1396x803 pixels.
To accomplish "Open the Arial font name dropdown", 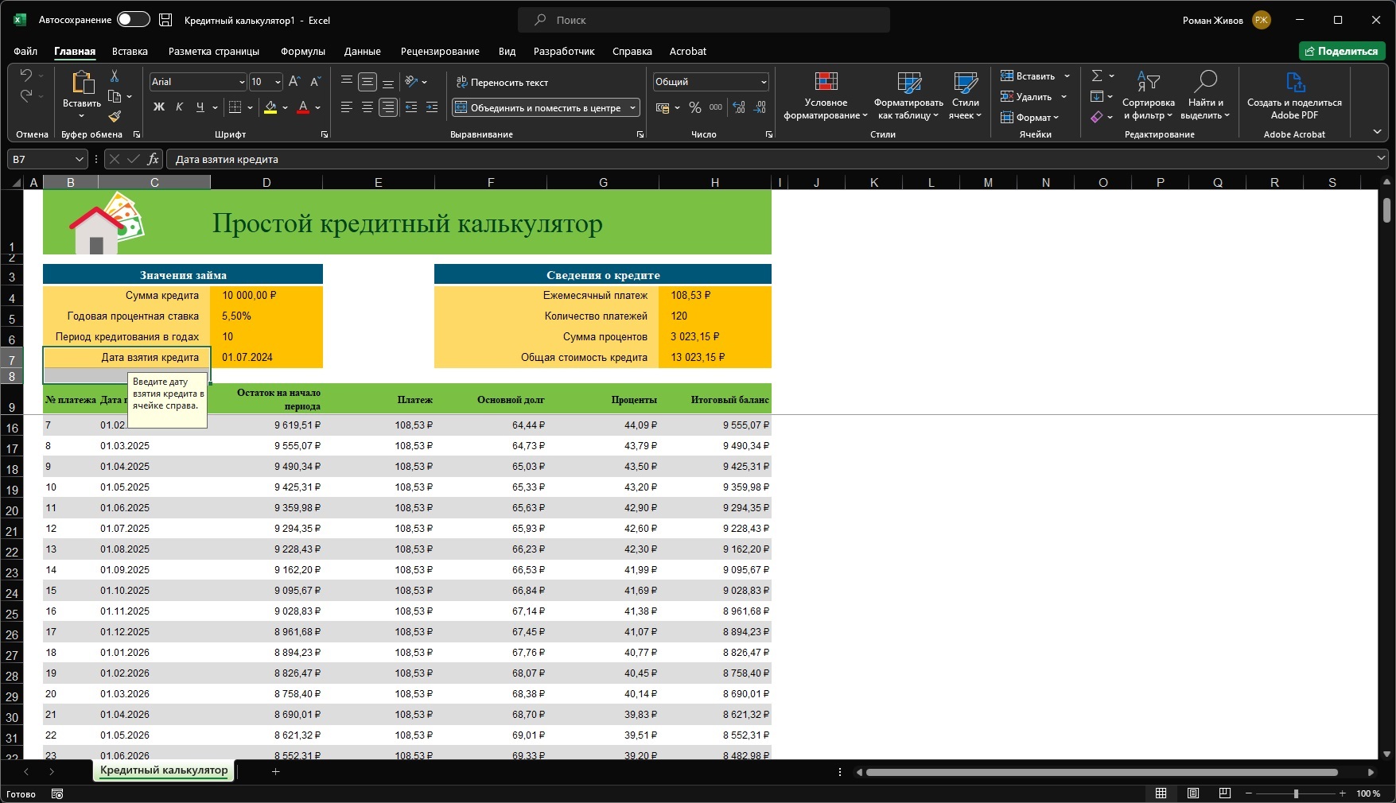I will [242, 82].
